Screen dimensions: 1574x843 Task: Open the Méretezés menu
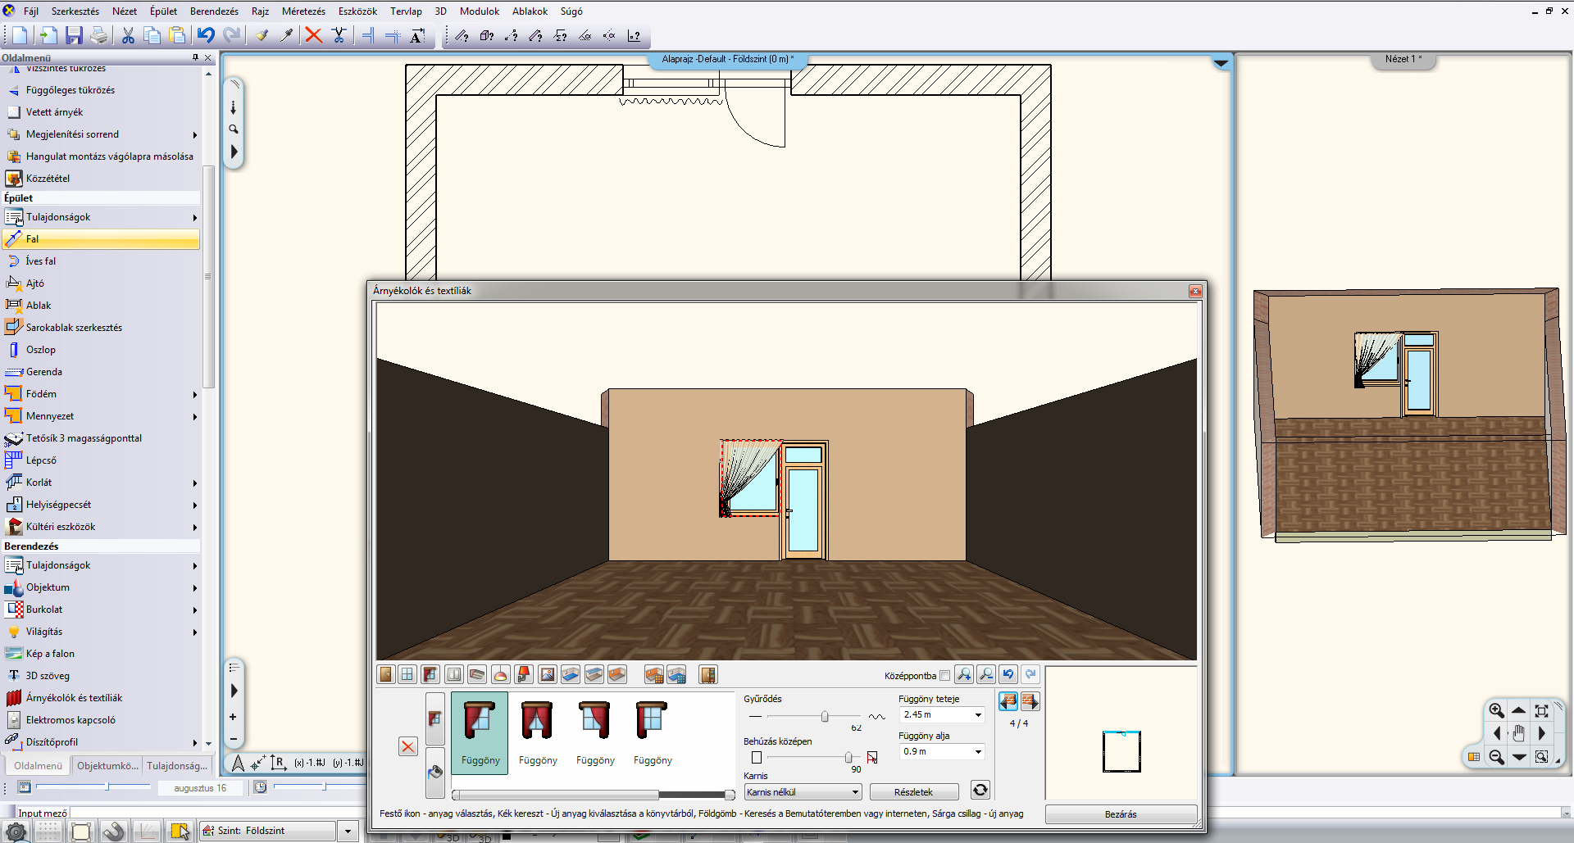[303, 11]
